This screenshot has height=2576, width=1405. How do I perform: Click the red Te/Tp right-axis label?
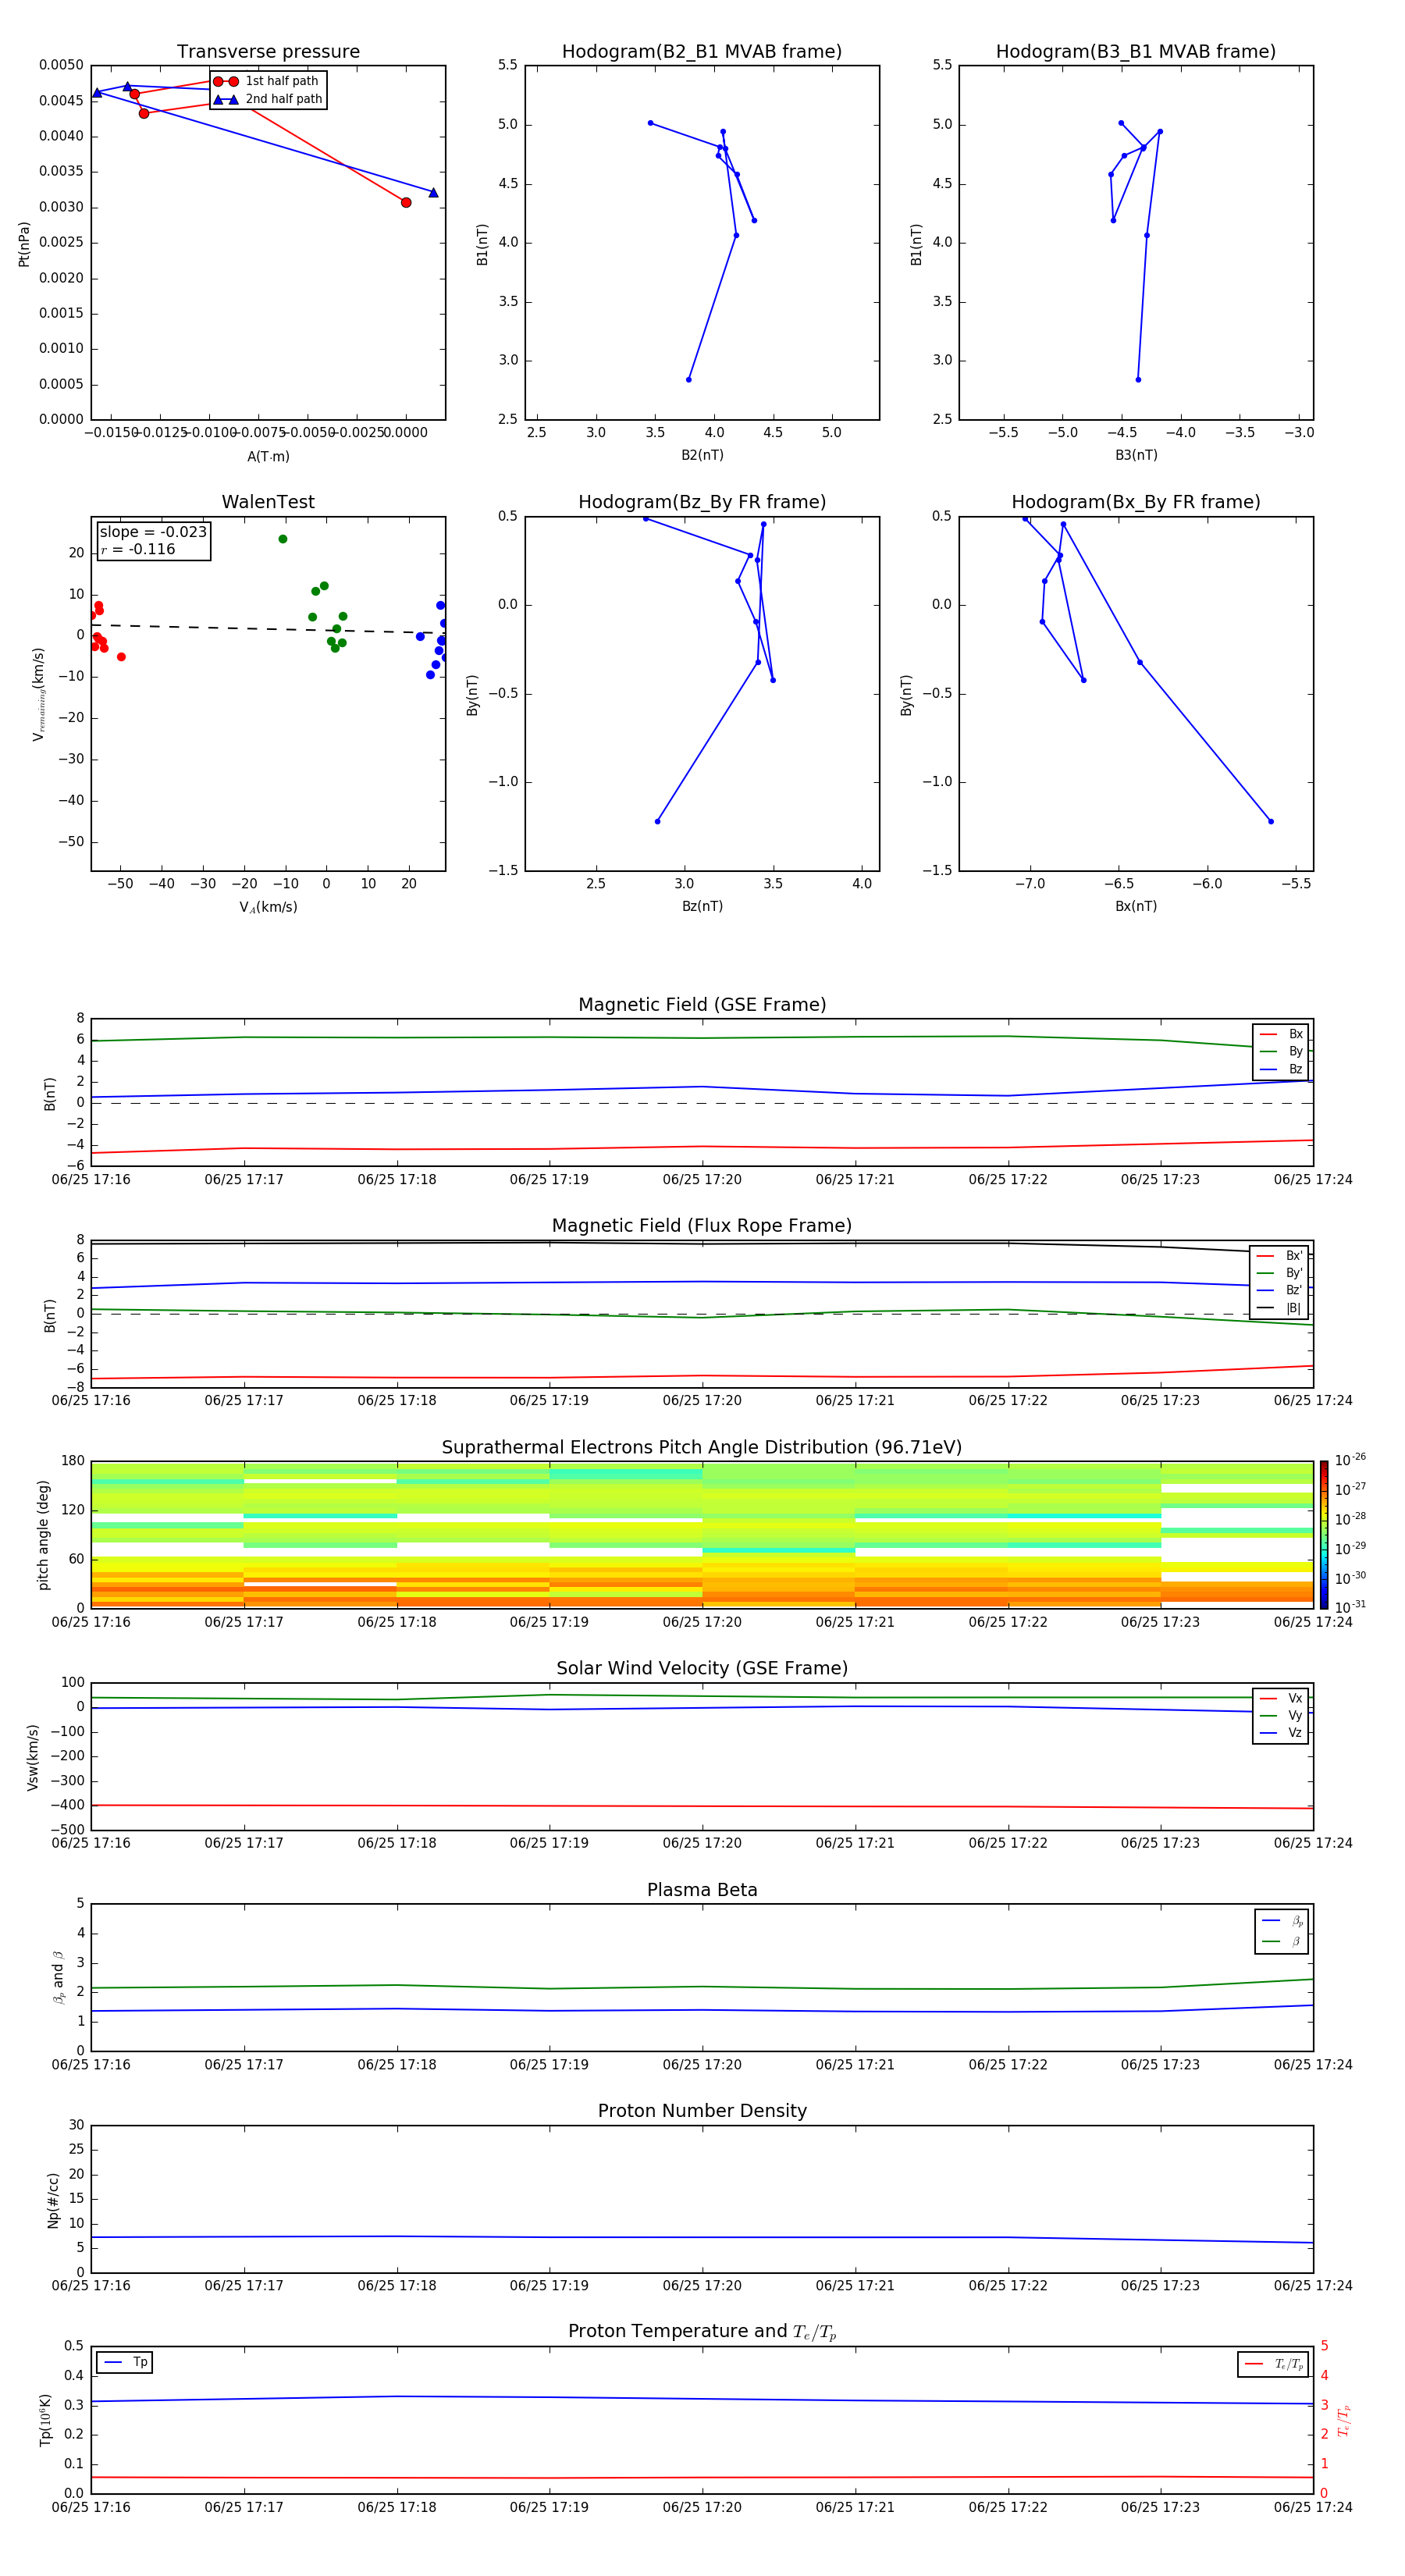click(1343, 2420)
